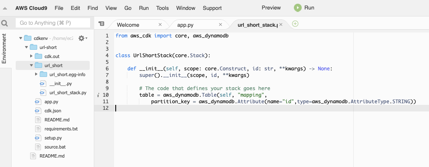Image resolution: width=429 pixels, height=167 pixels.
Task: Click the url-short folder icon
Action: [33, 47]
